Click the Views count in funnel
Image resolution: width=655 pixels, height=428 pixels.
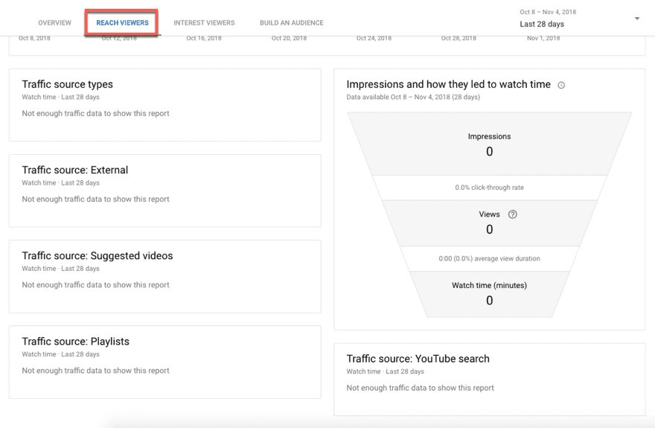(489, 229)
